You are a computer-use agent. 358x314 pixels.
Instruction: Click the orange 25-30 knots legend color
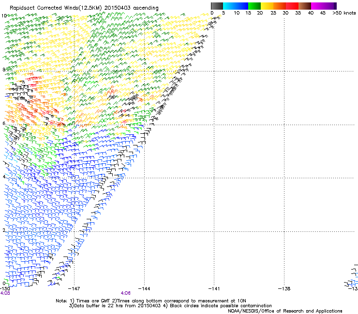(279, 6)
